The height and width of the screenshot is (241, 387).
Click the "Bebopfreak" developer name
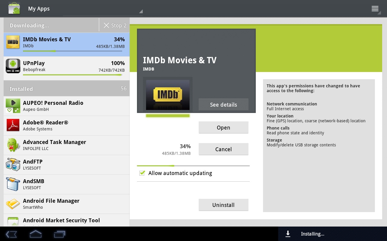click(x=34, y=70)
